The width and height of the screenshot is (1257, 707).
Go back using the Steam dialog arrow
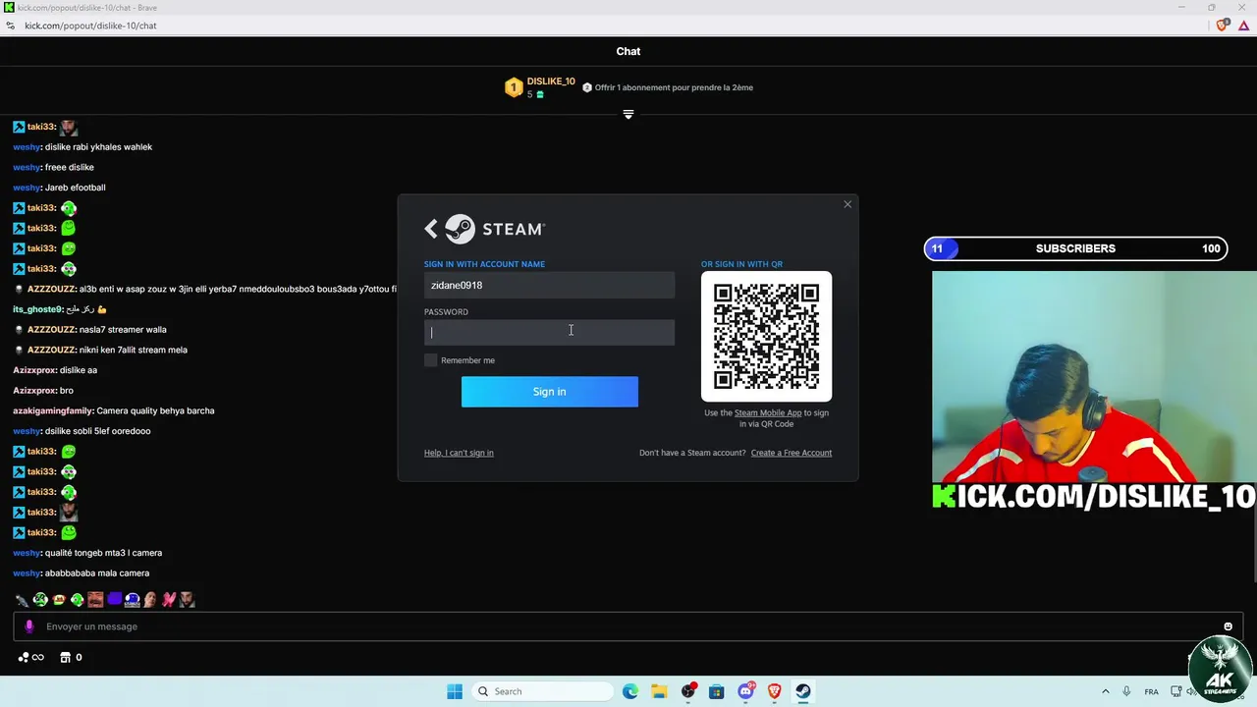(430, 229)
